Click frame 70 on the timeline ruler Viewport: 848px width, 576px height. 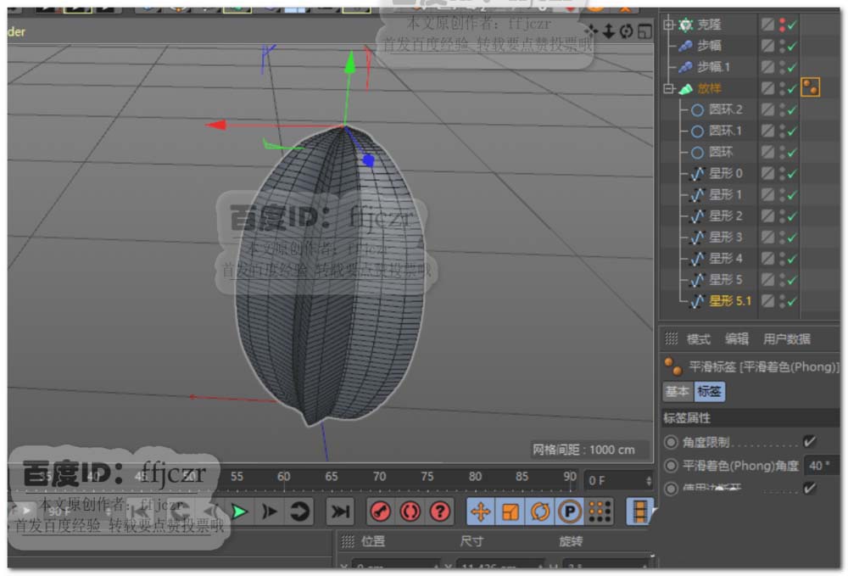tap(379, 477)
